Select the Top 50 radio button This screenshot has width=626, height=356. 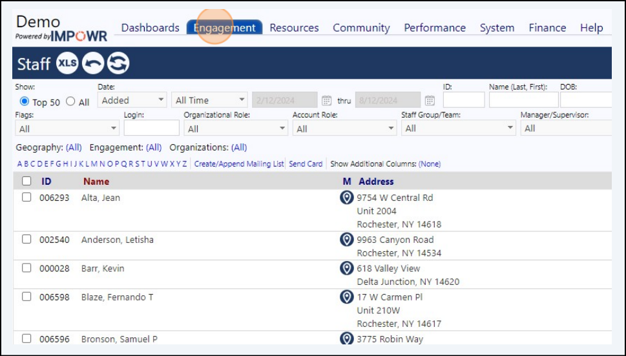click(25, 101)
